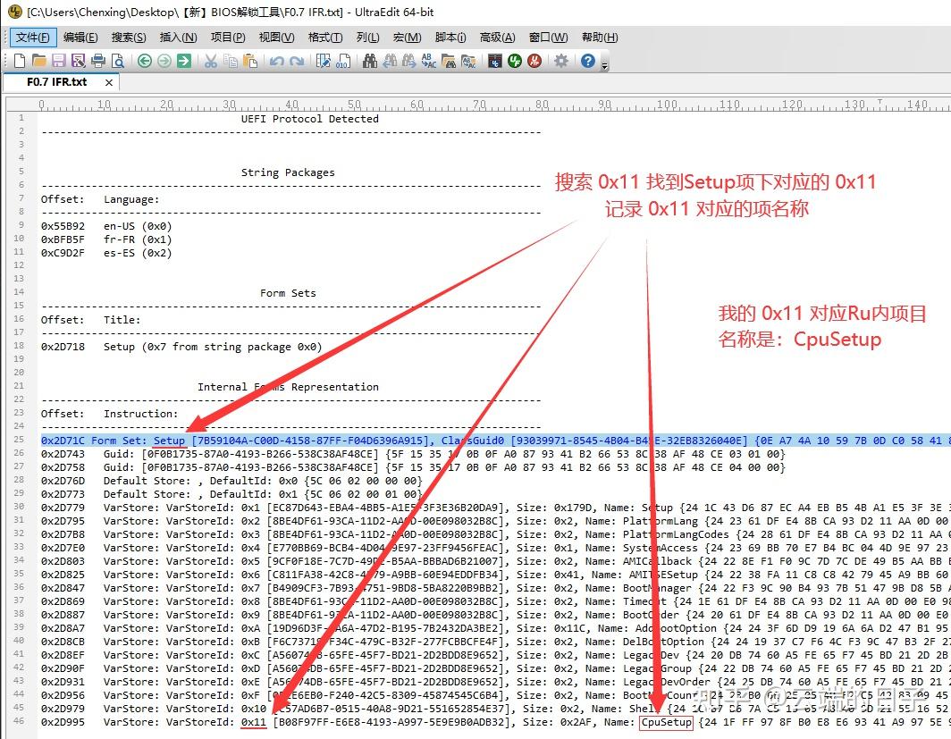This screenshot has height=739, width=951.
Task: Paste from clipboard with the clipboard icon
Action: point(250,61)
